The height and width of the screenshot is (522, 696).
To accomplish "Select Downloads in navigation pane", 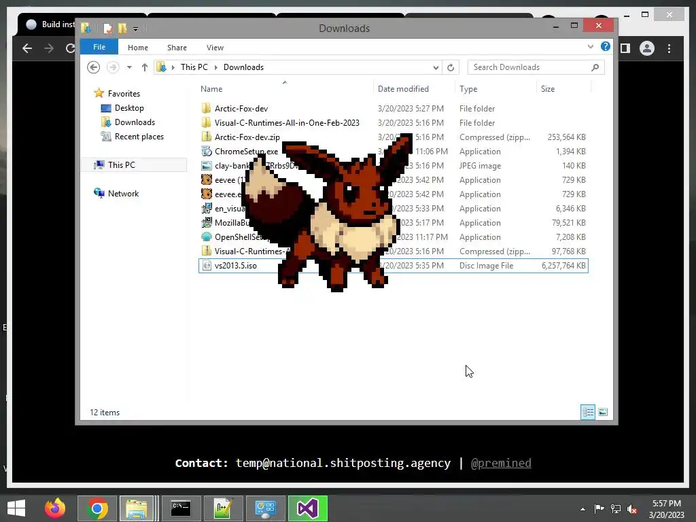I will pos(135,122).
